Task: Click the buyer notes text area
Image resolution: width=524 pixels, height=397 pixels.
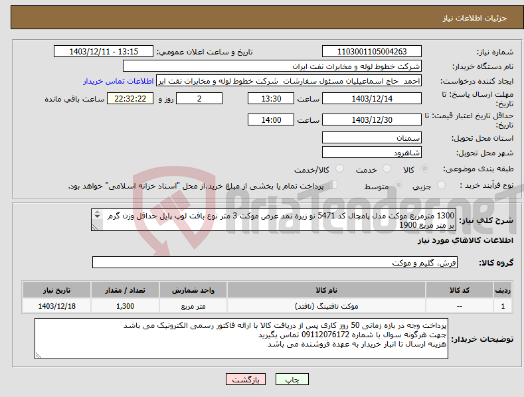Action: point(241,339)
